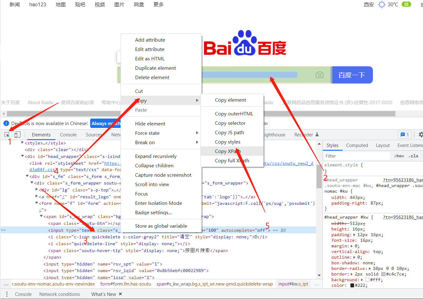
Task: Show earlier breadcrumbs with left ellipsis
Action: click(x=6, y=284)
